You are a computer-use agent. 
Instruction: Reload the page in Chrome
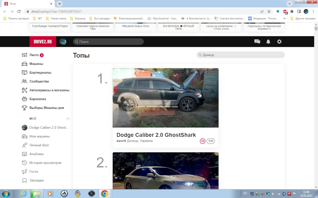[19, 12]
